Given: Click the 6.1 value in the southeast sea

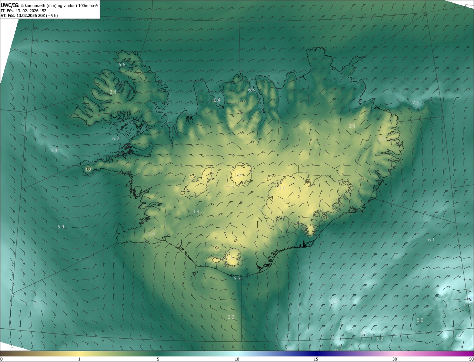Looking at the screenshot, I should click(431, 240).
